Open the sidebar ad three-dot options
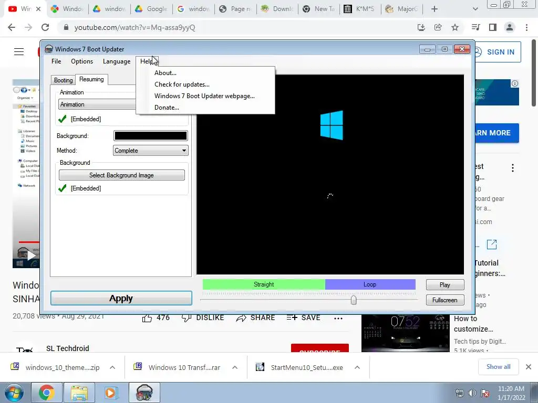 point(513,168)
